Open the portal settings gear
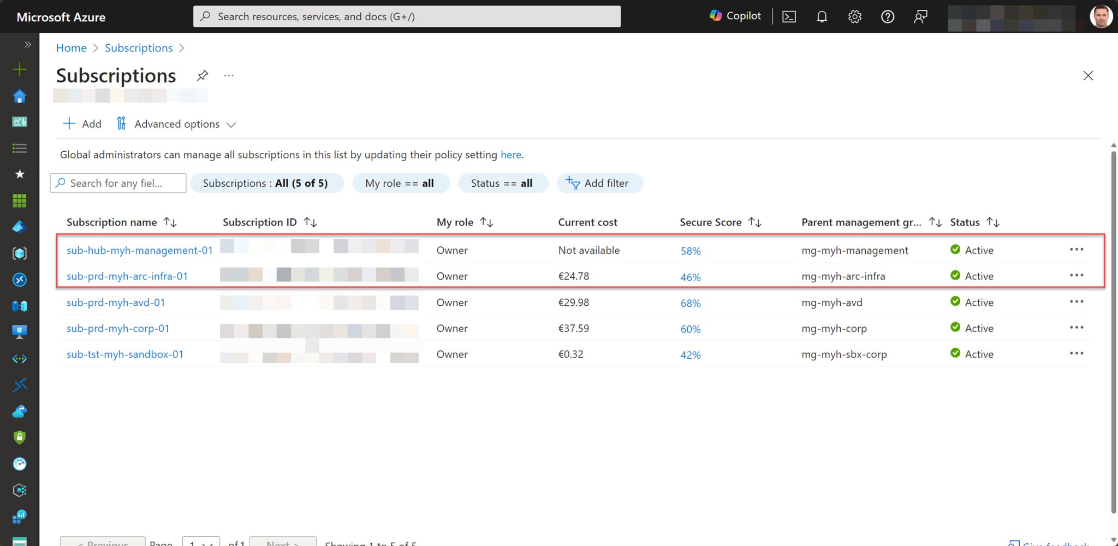1118x546 pixels. [x=854, y=16]
